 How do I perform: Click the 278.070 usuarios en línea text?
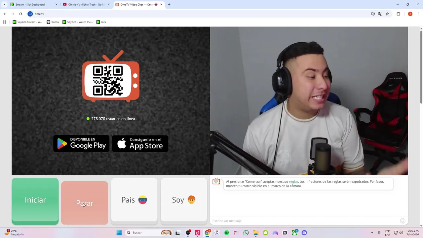(113, 119)
